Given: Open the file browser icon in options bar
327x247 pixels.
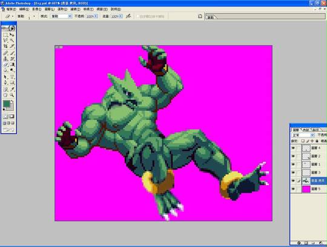Looking at the screenshot, I should [x=200, y=16].
